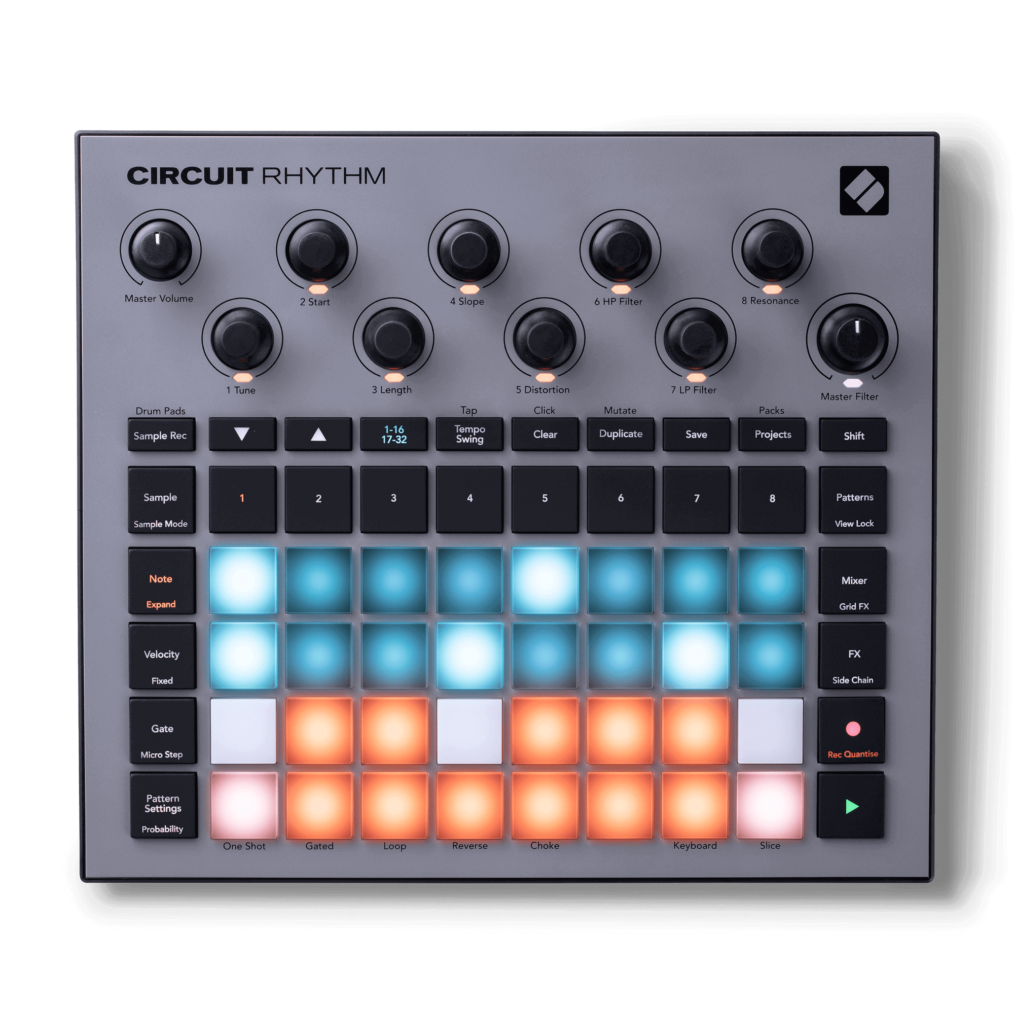This screenshot has height=1014, width=1014.
Task: Toggle the 1-16 / 17-32 page selector
Action: click(388, 443)
